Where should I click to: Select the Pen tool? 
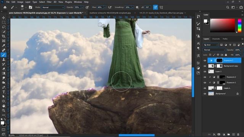pyautogui.click(x=3, y=87)
